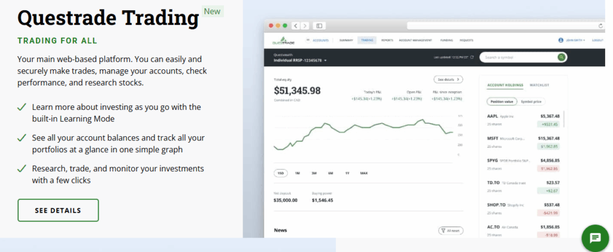
Task: Click the green search magnifier button
Action: tap(562, 57)
